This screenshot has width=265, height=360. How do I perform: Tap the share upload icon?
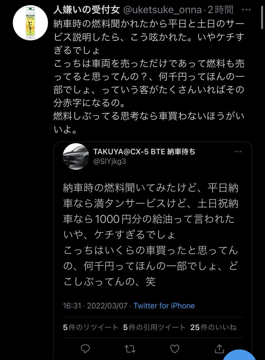[219, 348]
